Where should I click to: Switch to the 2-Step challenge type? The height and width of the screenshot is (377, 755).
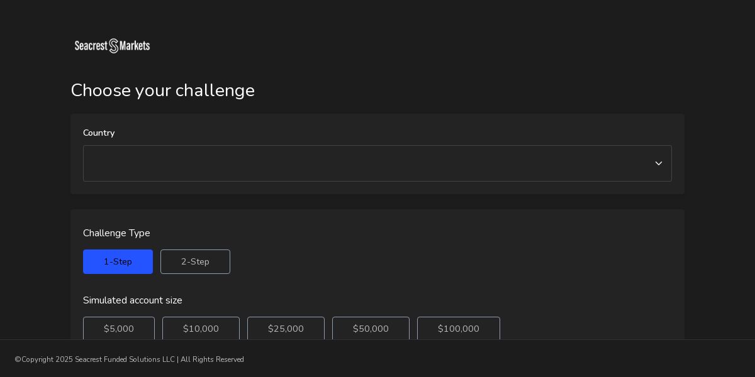[195, 261]
